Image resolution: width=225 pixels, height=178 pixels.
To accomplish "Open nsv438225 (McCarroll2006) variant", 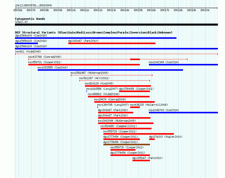I will pos(149,105).
